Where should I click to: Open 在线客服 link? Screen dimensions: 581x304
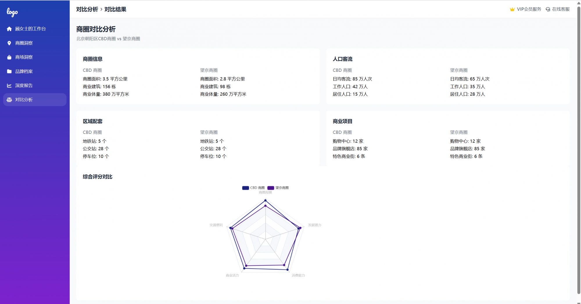click(x=561, y=9)
